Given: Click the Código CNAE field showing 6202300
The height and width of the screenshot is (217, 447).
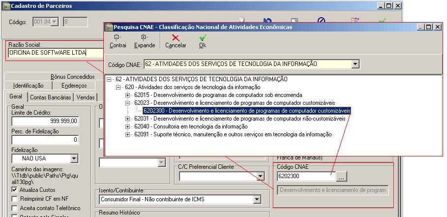Looking at the screenshot, I should 306,176.
